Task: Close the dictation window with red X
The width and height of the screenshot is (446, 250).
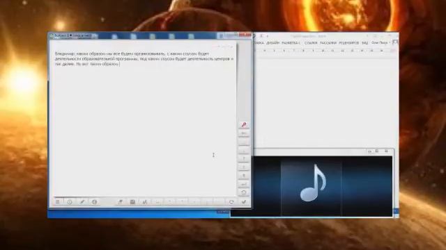Action: tap(245, 35)
